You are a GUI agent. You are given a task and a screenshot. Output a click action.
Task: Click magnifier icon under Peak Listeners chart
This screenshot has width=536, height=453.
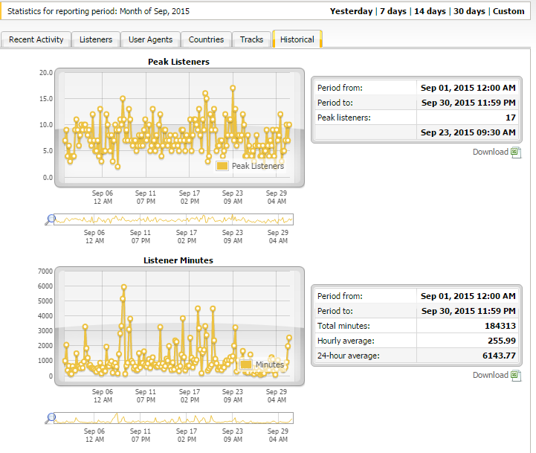[51, 219]
